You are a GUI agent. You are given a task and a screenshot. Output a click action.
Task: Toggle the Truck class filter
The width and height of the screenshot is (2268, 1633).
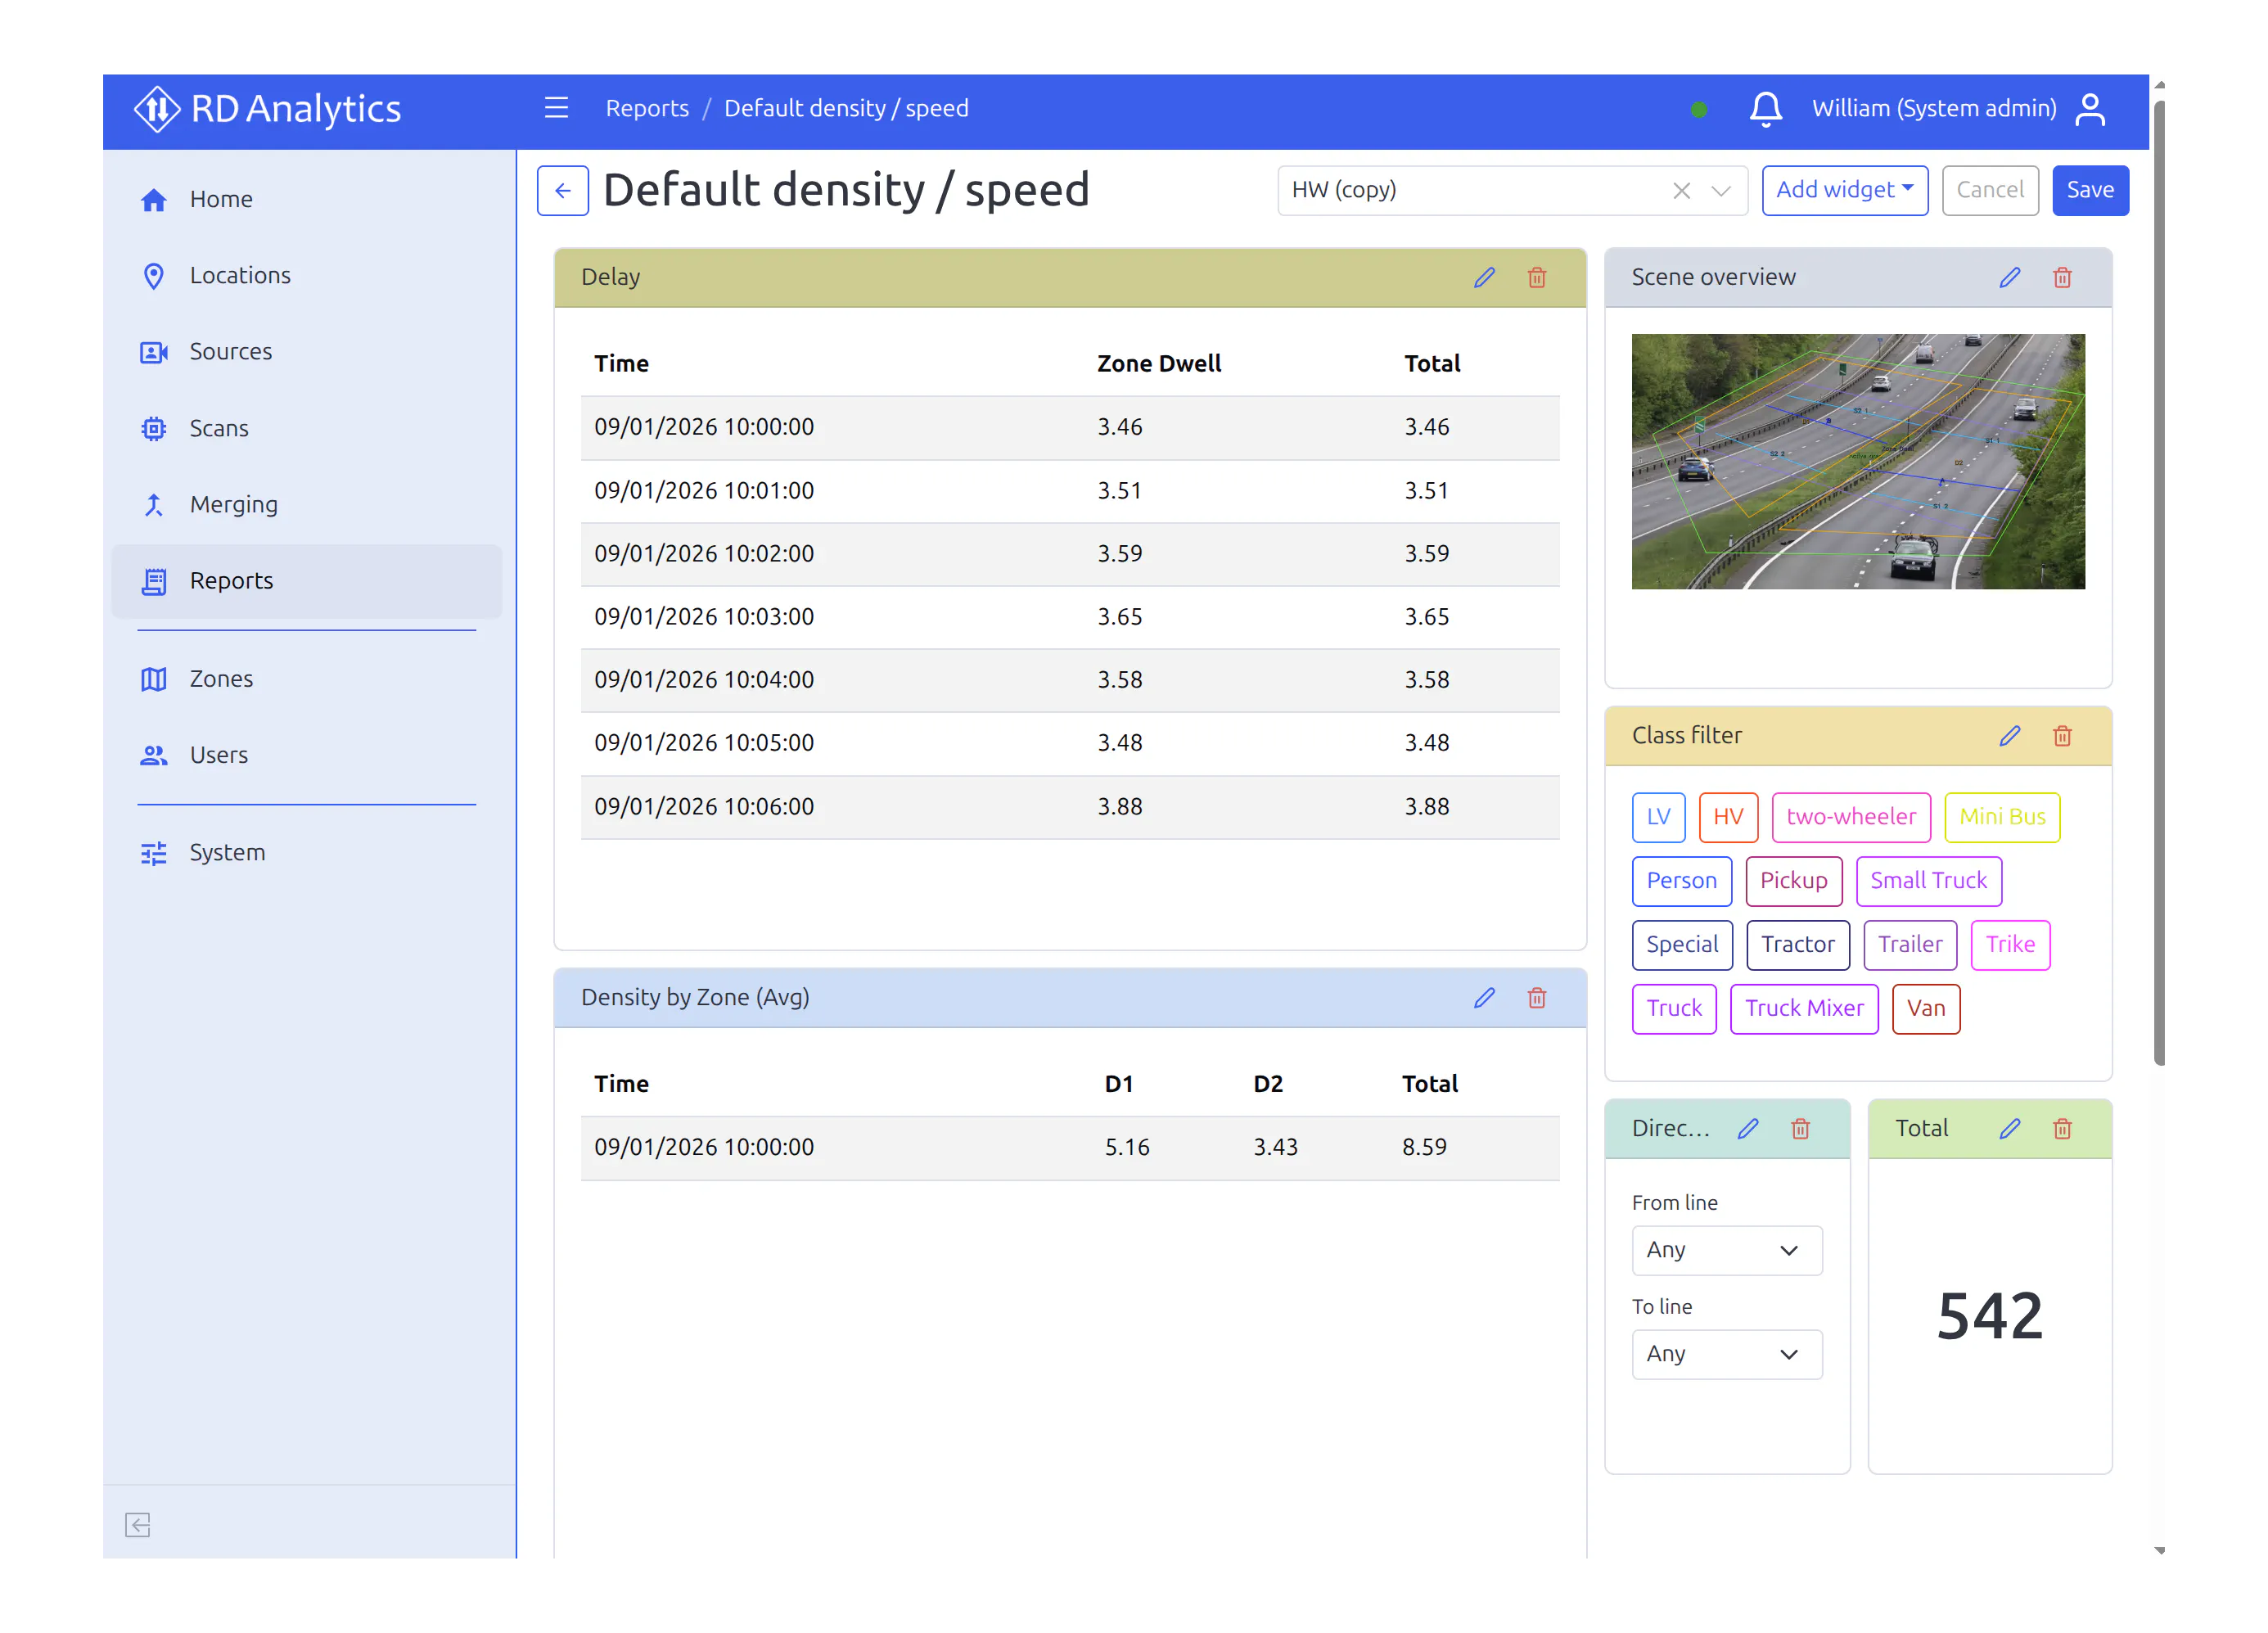(x=1674, y=1009)
